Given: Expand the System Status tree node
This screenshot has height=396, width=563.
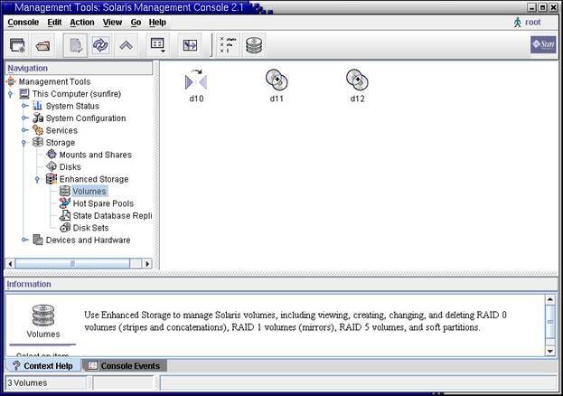Looking at the screenshot, I should [25, 106].
